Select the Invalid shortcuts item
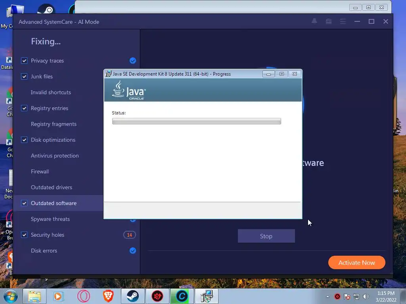Image resolution: width=406 pixels, height=304 pixels. click(x=51, y=92)
